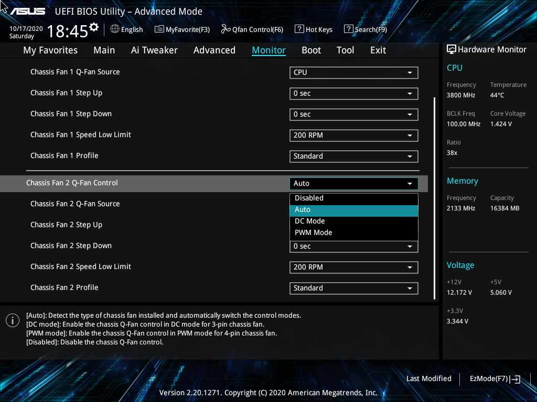Select Chassis Fan 2 Step Up label

point(66,225)
